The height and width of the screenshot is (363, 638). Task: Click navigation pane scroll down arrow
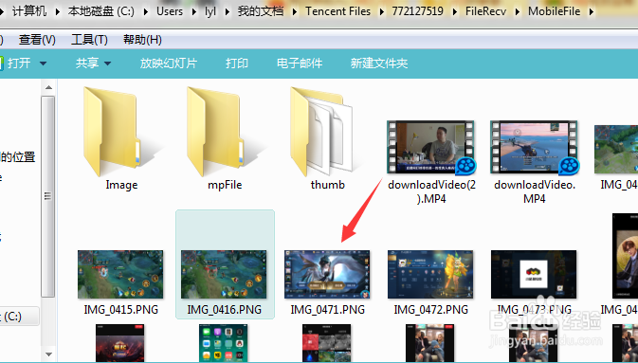pos(49,354)
